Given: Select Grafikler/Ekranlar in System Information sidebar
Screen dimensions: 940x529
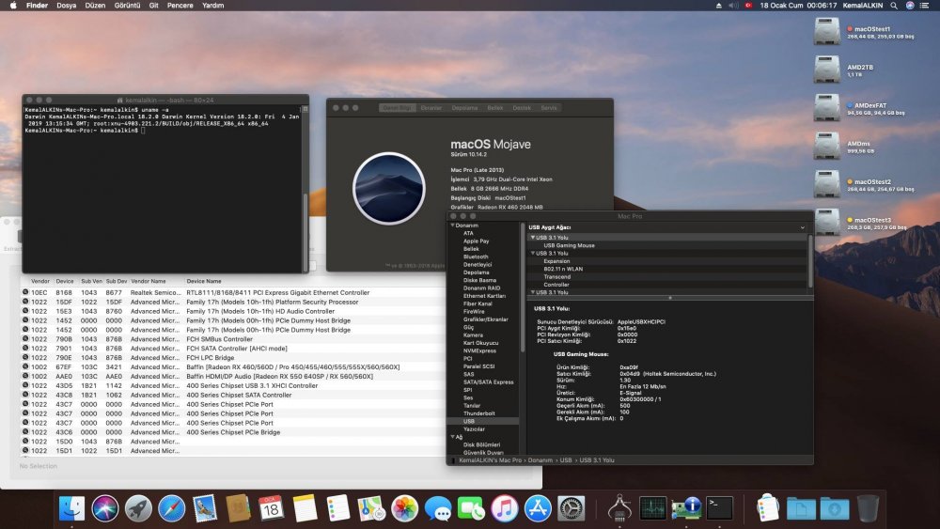Looking at the screenshot, I should [x=486, y=319].
